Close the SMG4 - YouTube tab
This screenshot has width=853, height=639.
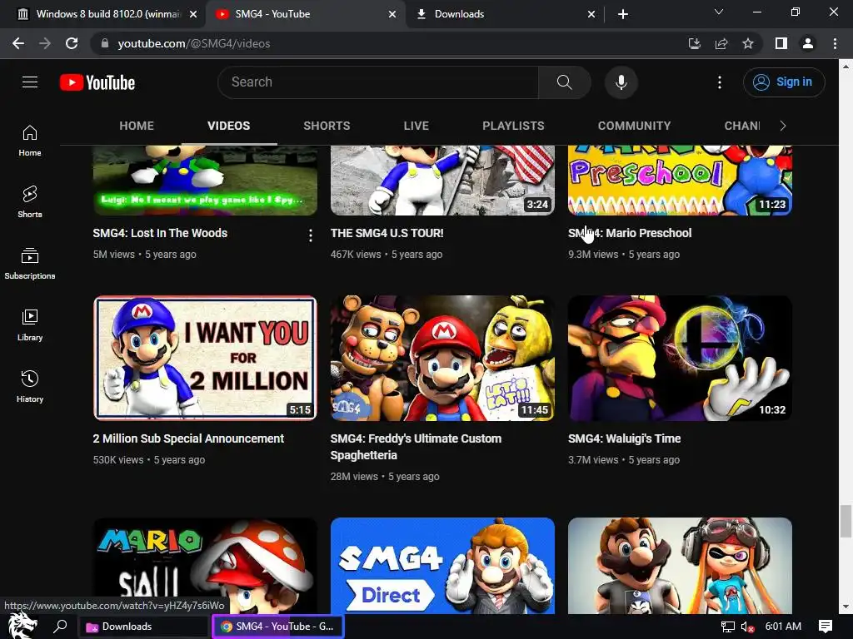click(392, 14)
